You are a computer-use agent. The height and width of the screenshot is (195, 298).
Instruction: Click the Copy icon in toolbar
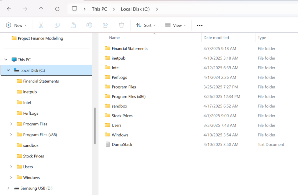[x=57, y=25]
